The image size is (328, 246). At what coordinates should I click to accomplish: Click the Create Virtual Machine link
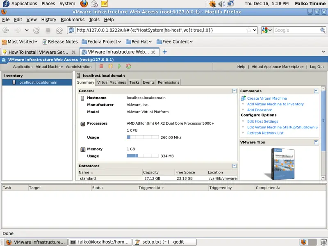pyautogui.click(x=267, y=98)
